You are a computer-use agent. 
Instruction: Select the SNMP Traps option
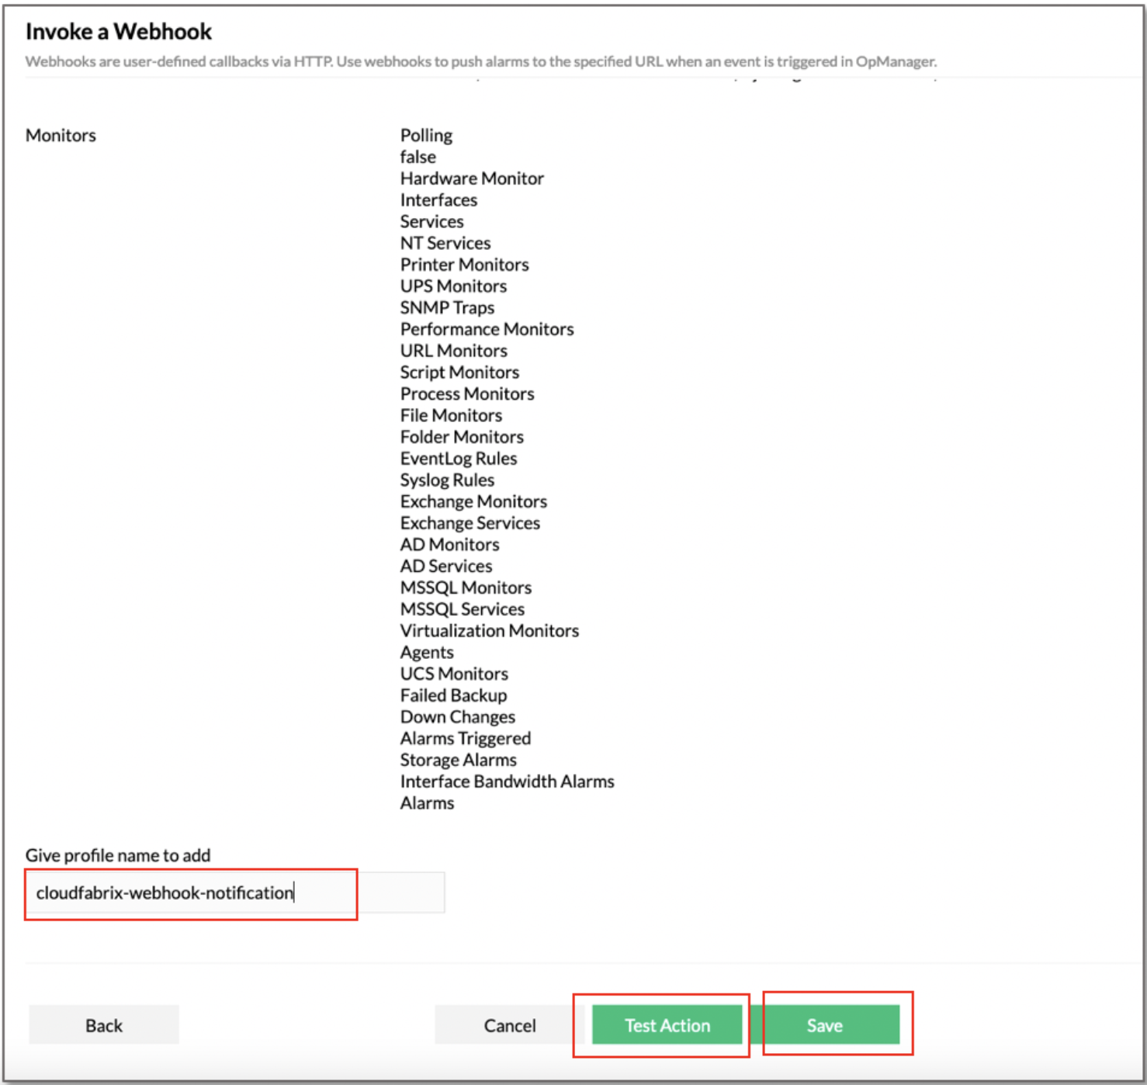pyautogui.click(x=447, y=307)
